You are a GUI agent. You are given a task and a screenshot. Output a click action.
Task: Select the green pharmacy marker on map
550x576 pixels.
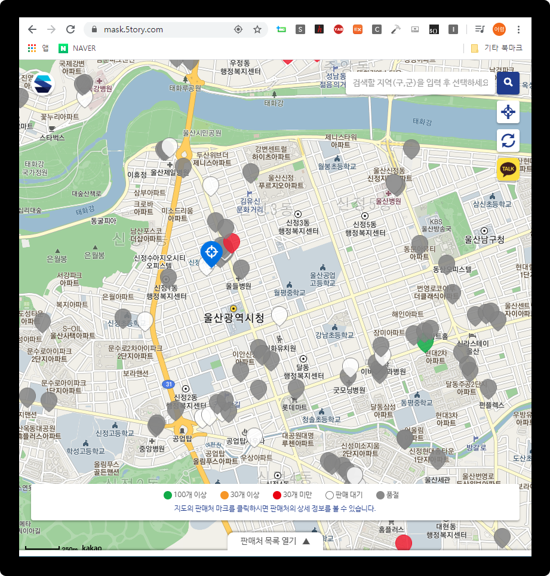pyautogui.click(x=425, y=344)
